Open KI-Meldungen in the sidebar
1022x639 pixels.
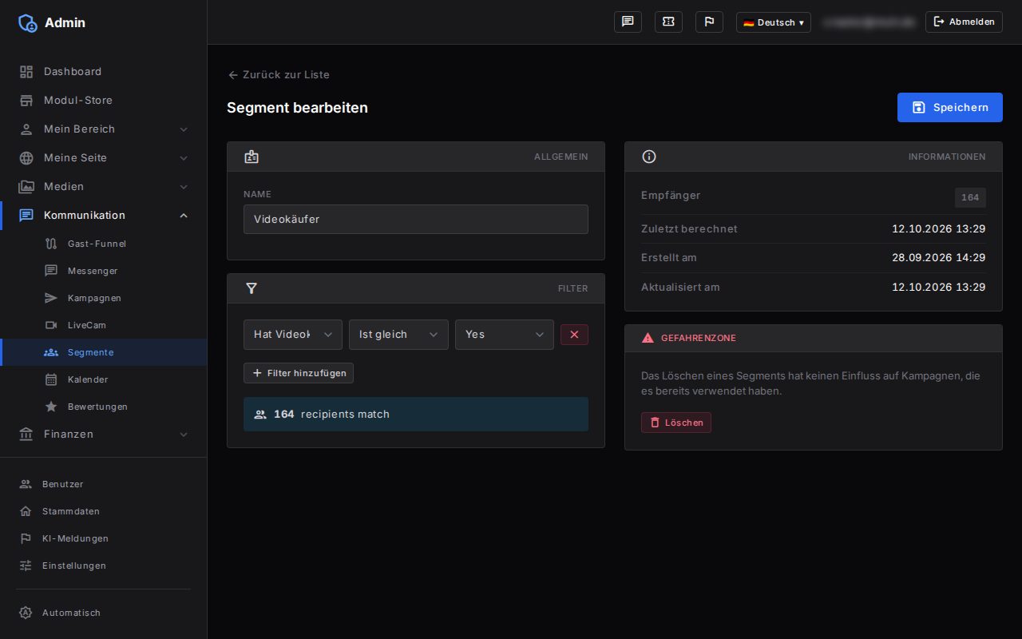pyautogui.click(x=104, y=538)
